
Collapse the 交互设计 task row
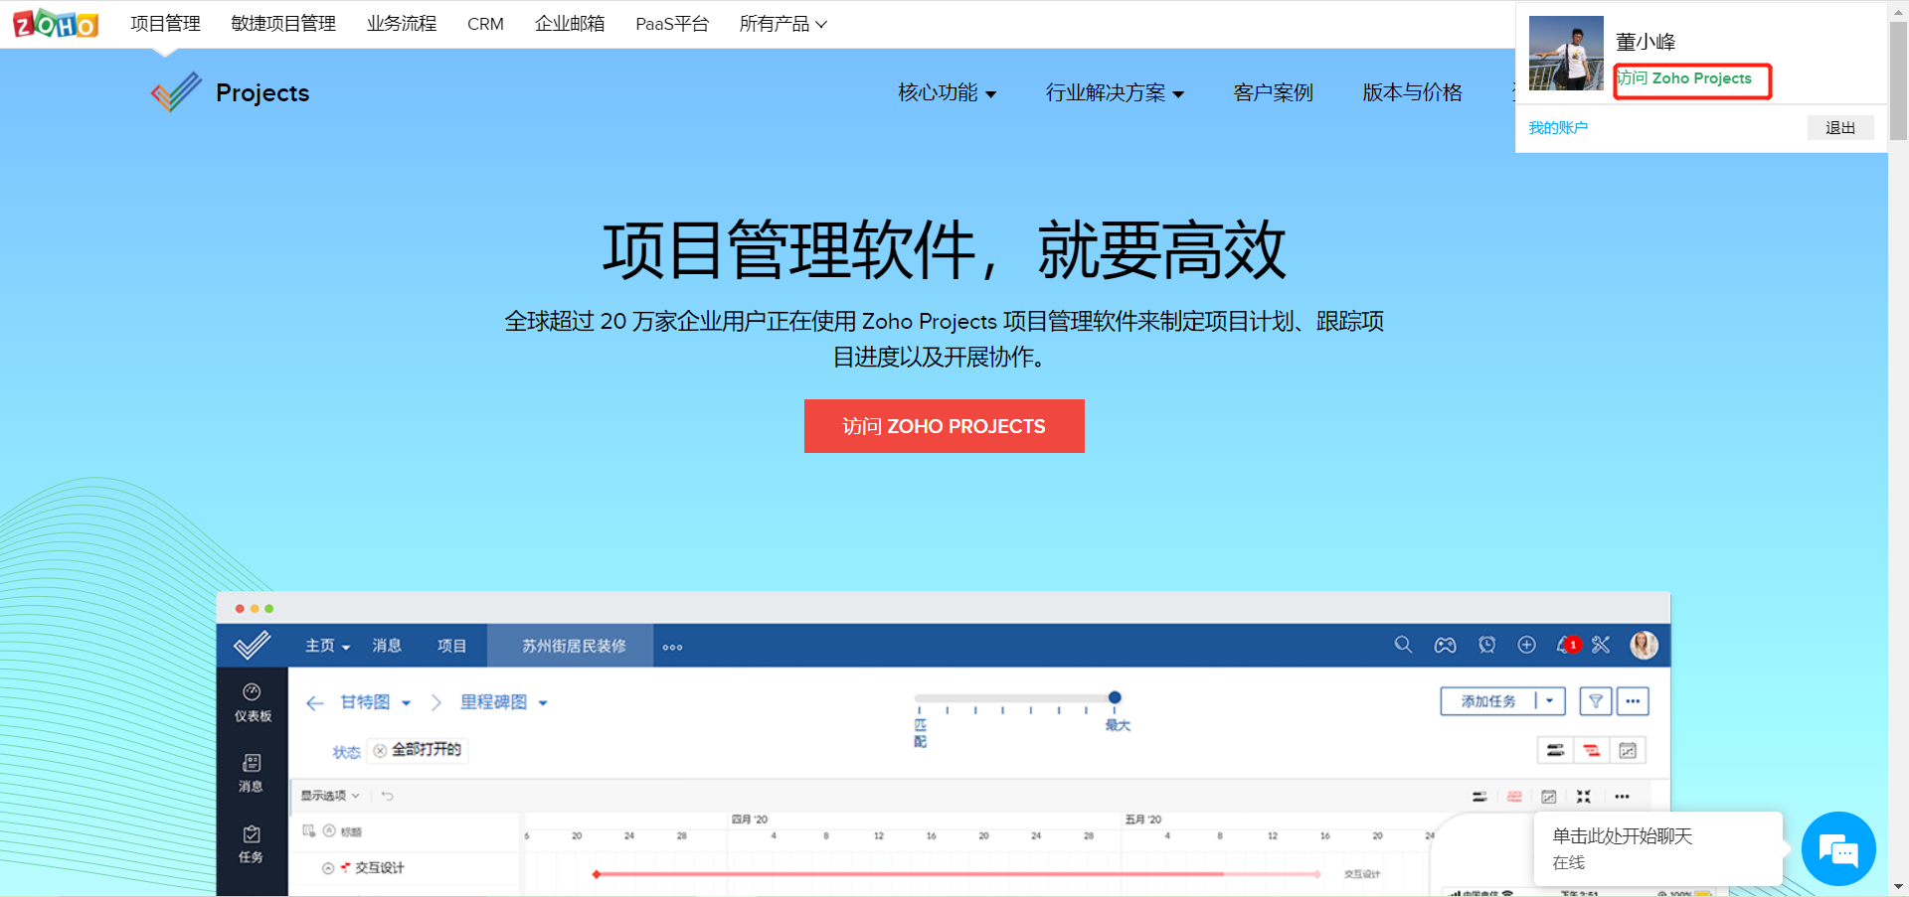click(x=328, y=868)
